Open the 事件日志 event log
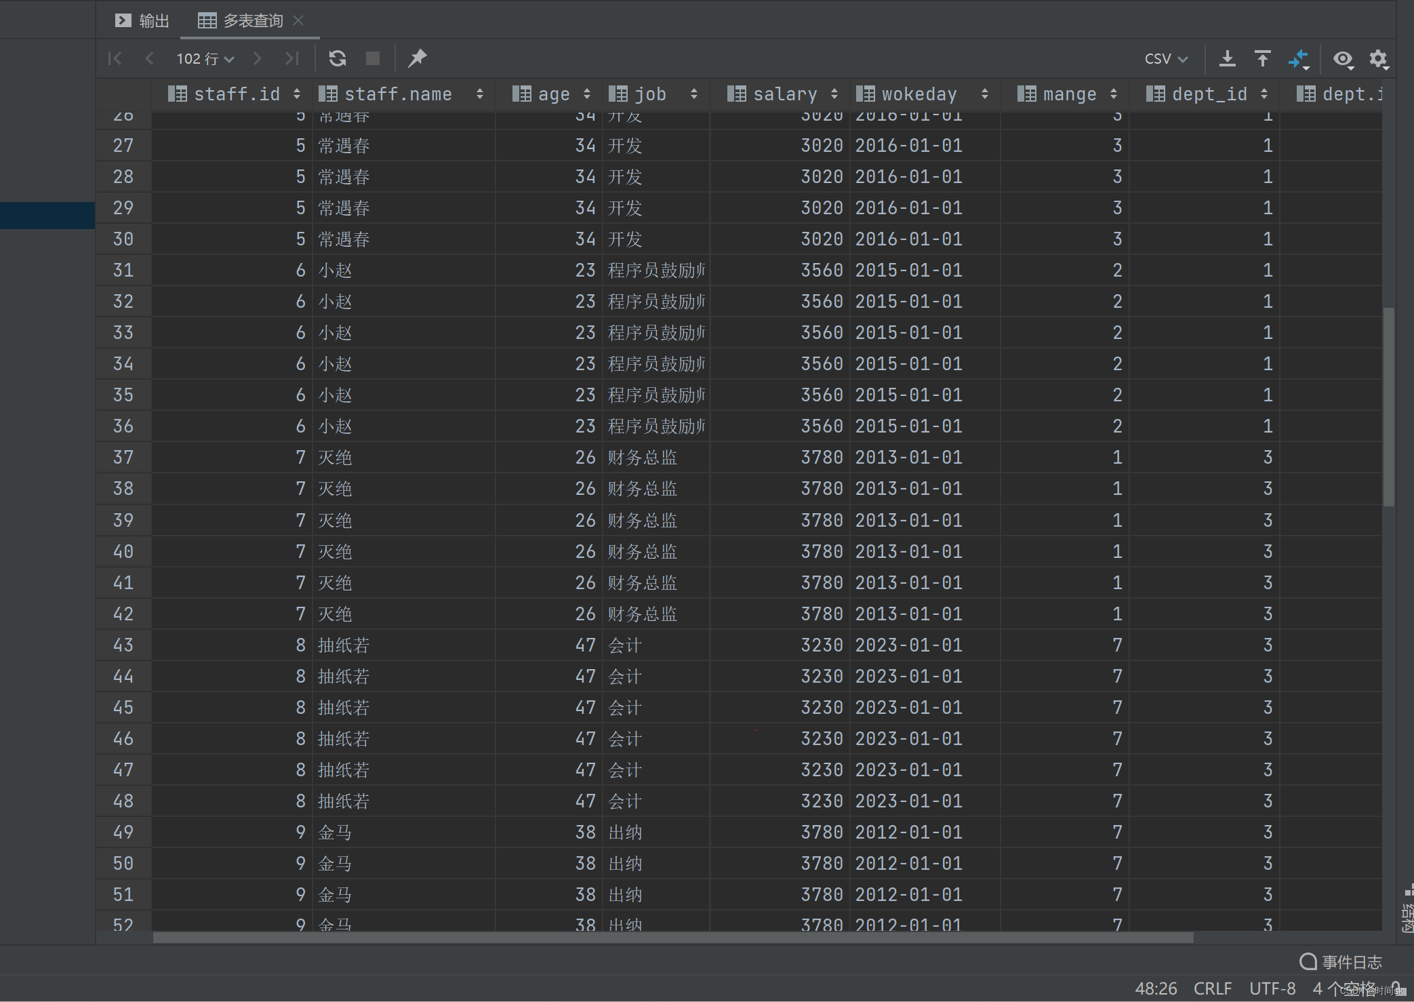This screenshot has width=1414, height=1002. click(1340, 962)
